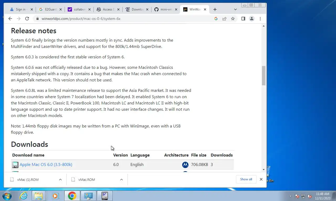Click the Downloads column header

[222, 155]
